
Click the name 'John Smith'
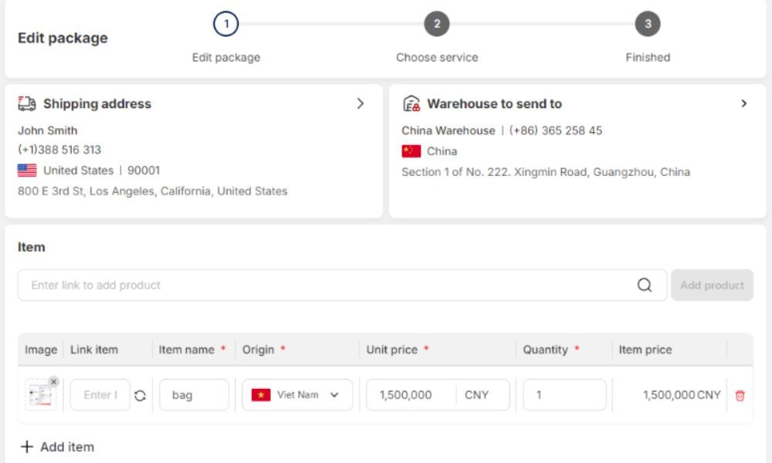click(48, 130)
